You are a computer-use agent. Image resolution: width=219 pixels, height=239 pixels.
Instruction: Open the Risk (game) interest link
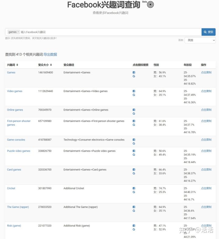[14, 226]
